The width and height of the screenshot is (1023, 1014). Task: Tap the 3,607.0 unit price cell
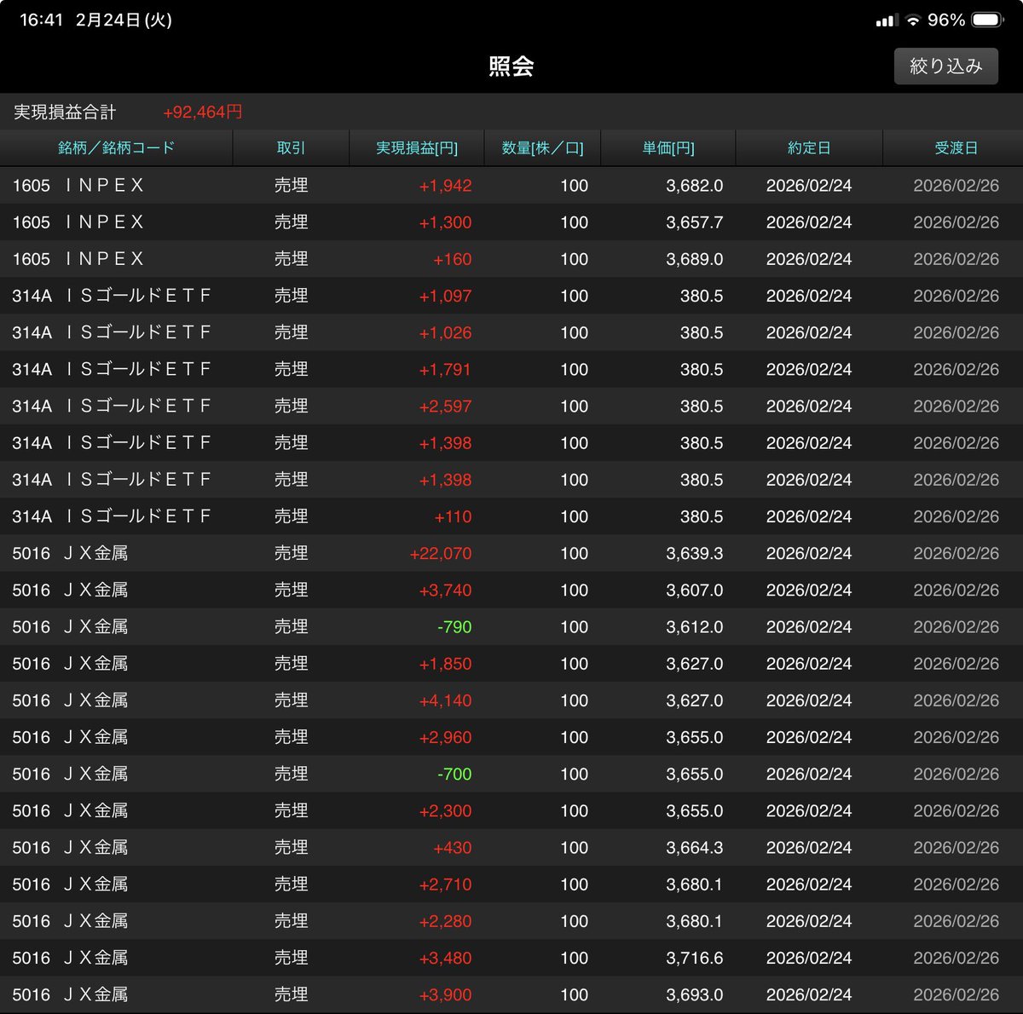tap(694, 590)
